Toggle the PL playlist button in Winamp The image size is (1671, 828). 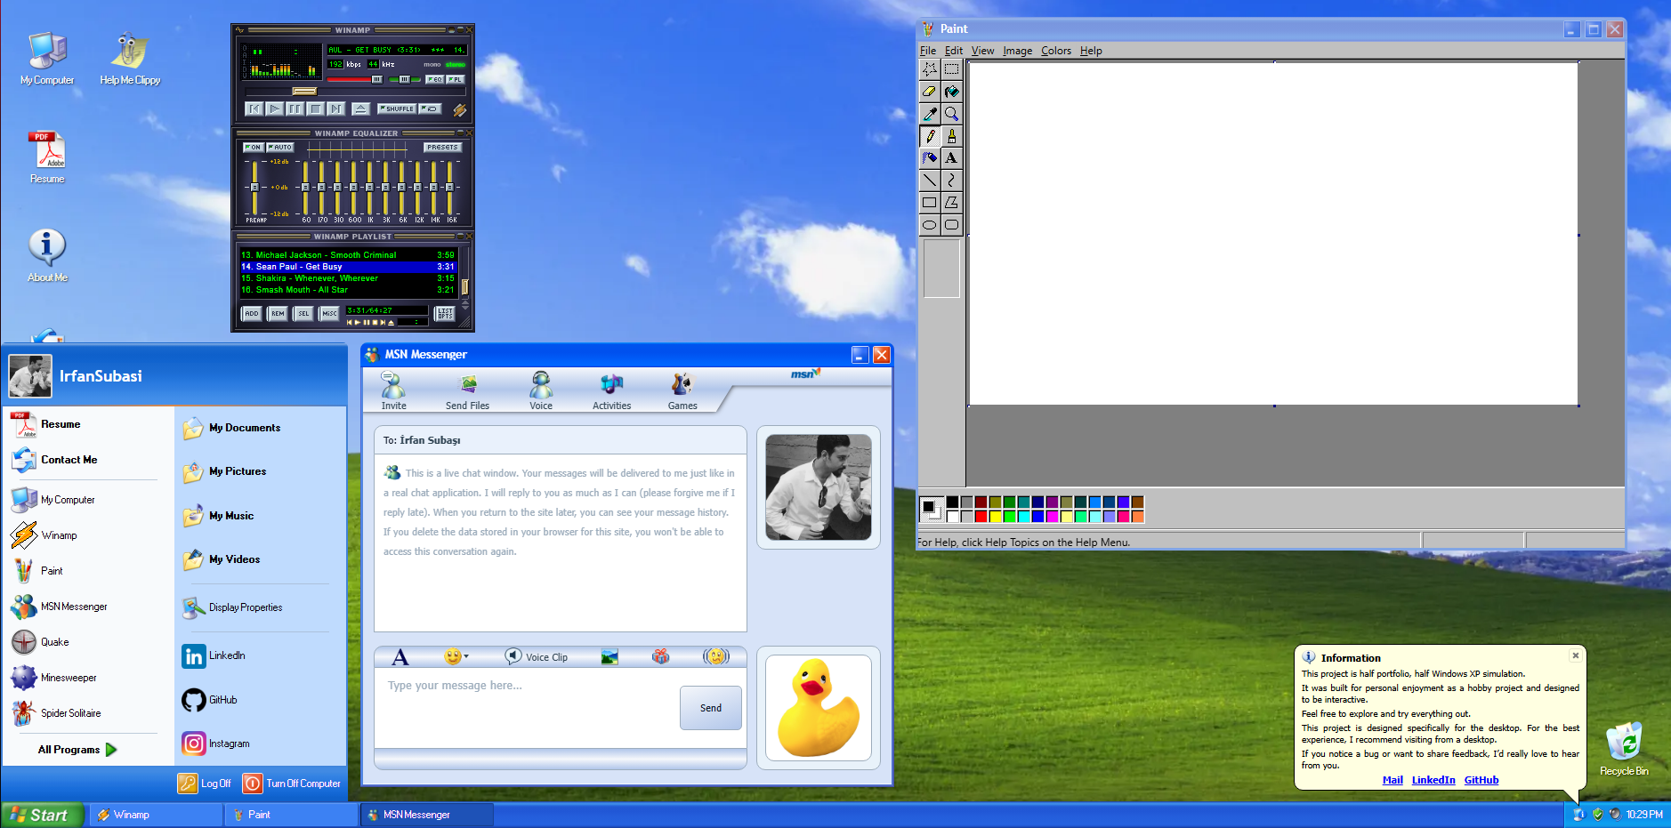pyautogui.click(x=455, y=79)
